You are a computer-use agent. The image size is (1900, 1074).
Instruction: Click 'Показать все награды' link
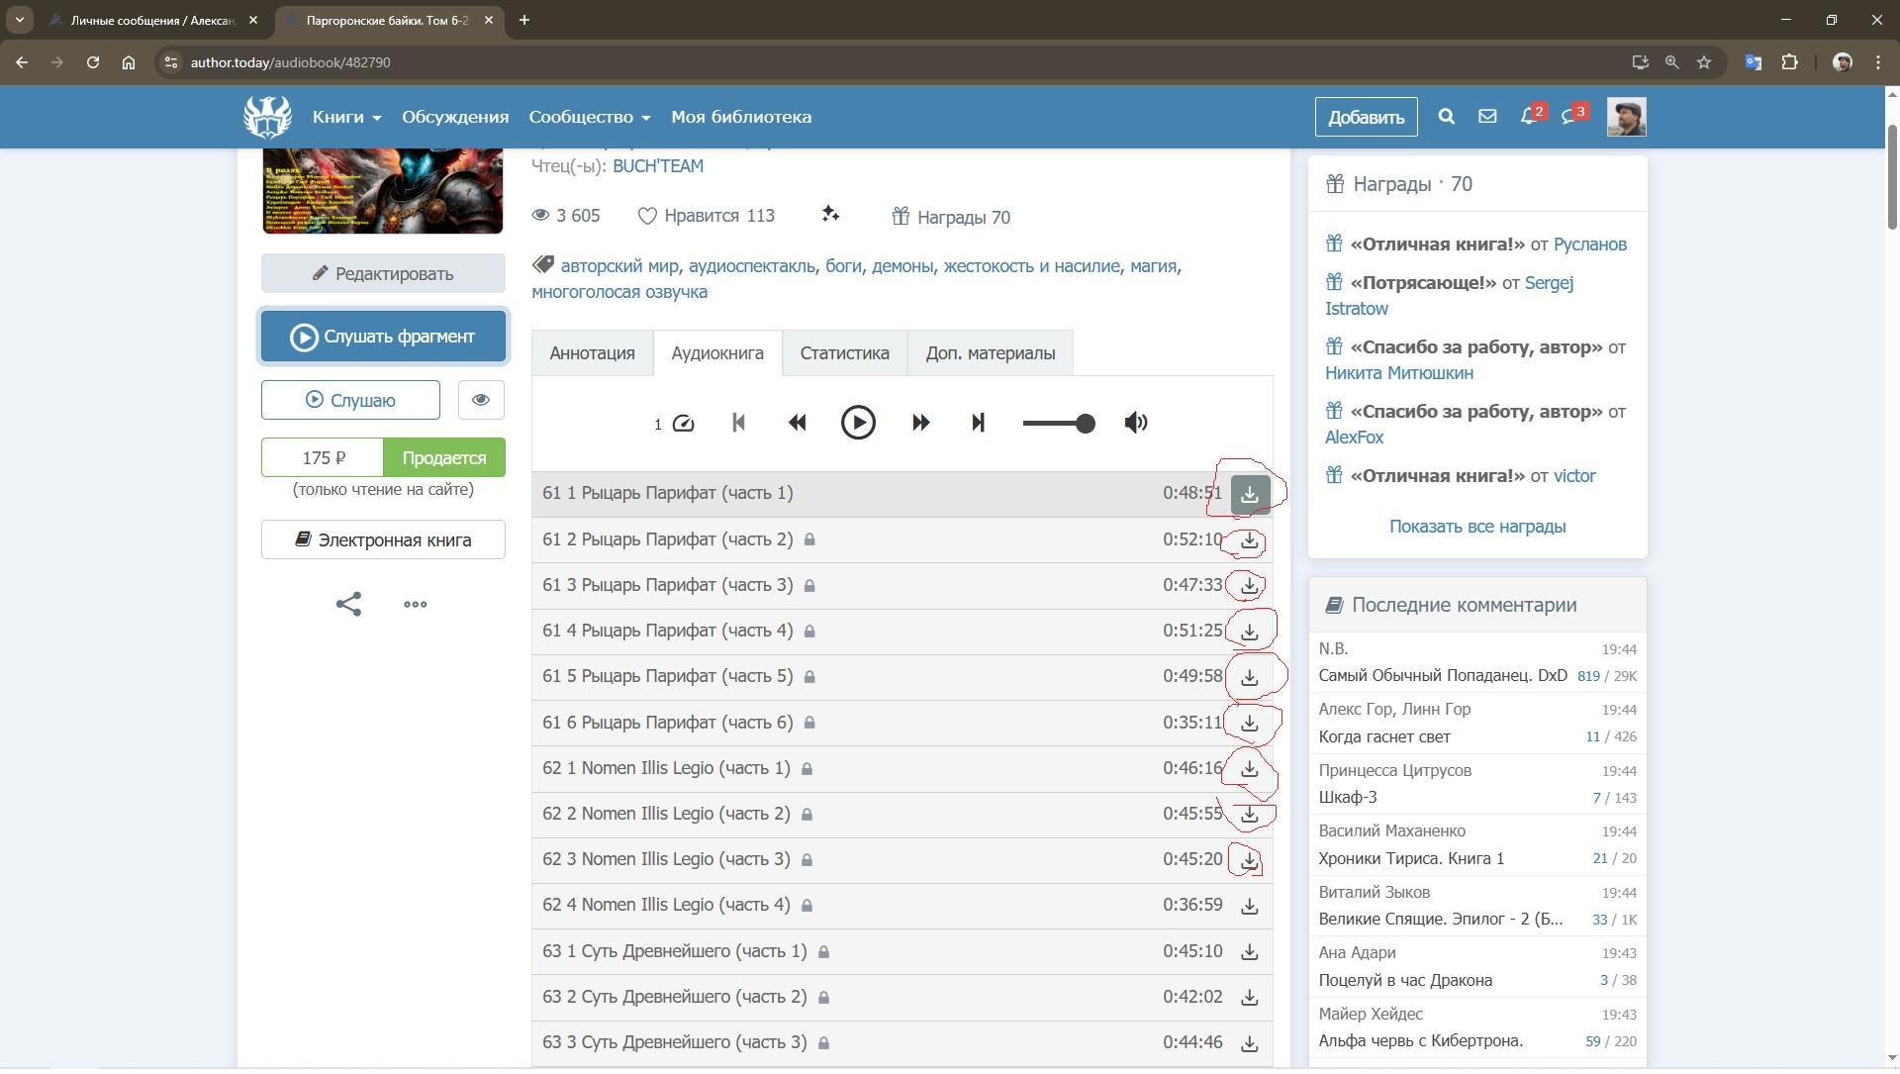1476,527
